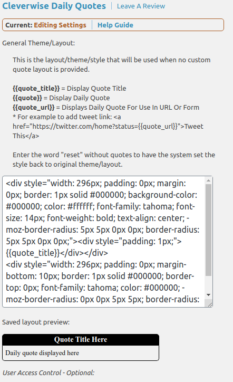Screen dimensions: 233x382
Task: Click the General Theme/Layout label
Action: (38, 43)
